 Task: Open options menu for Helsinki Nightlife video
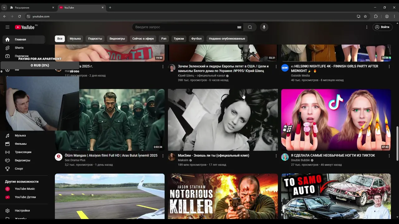point(389,67)
